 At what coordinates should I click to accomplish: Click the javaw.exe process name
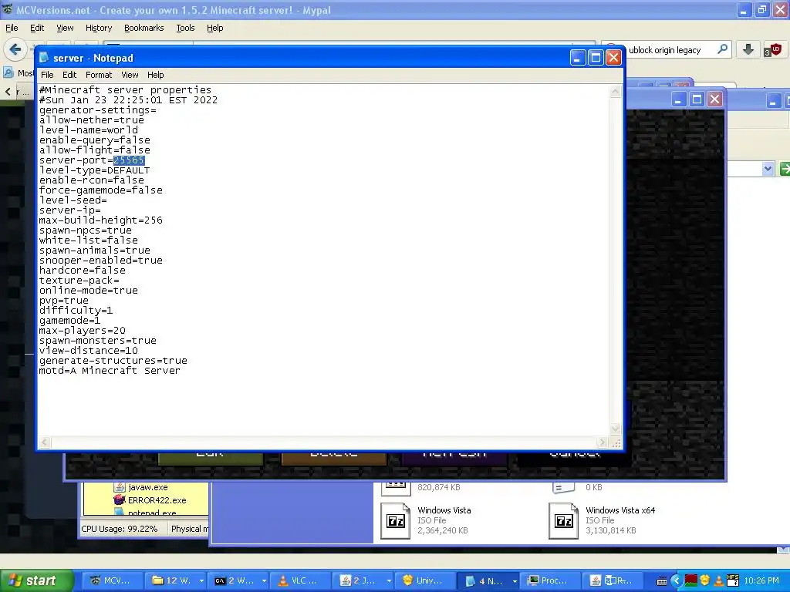click(x=148, y=487)
